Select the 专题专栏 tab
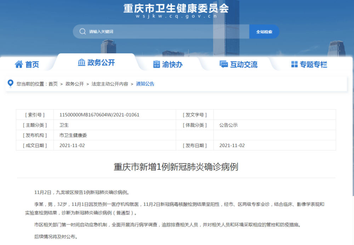This screenshot has height=245, width=354. (x=309, y=64)
